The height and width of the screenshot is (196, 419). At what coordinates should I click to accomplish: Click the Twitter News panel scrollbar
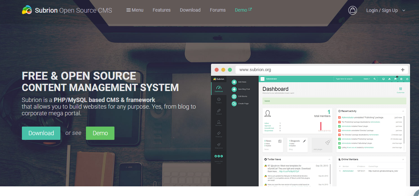(x=330, y=174)
